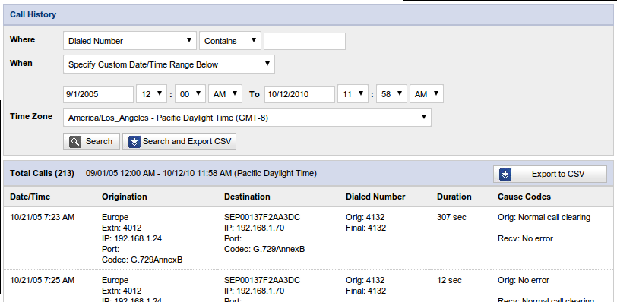Viewport: 617px width, 302px height.
Task: Click Recv: No error in first row
Action: coord(525,238)
